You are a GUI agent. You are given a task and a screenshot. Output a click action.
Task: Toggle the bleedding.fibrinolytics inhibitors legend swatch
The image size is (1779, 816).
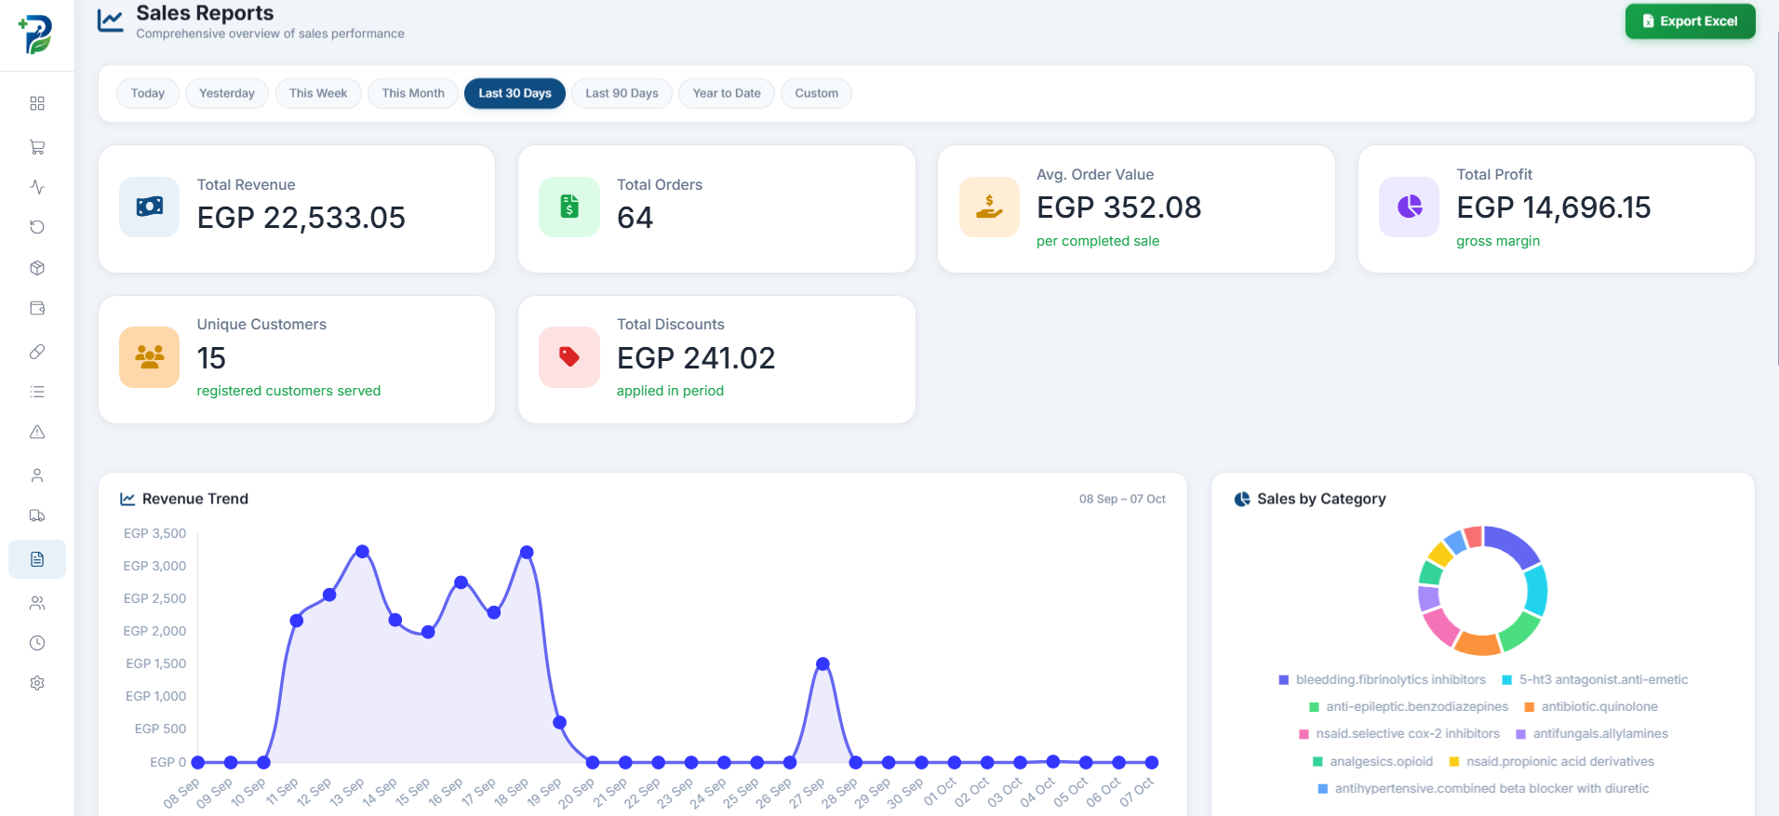[1284, 680]
